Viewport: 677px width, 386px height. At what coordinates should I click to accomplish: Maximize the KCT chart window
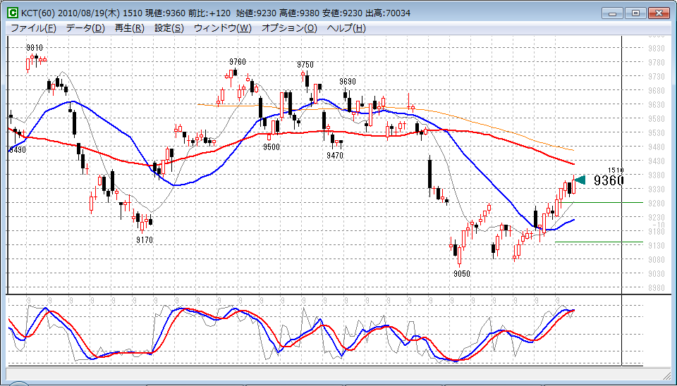636,13
